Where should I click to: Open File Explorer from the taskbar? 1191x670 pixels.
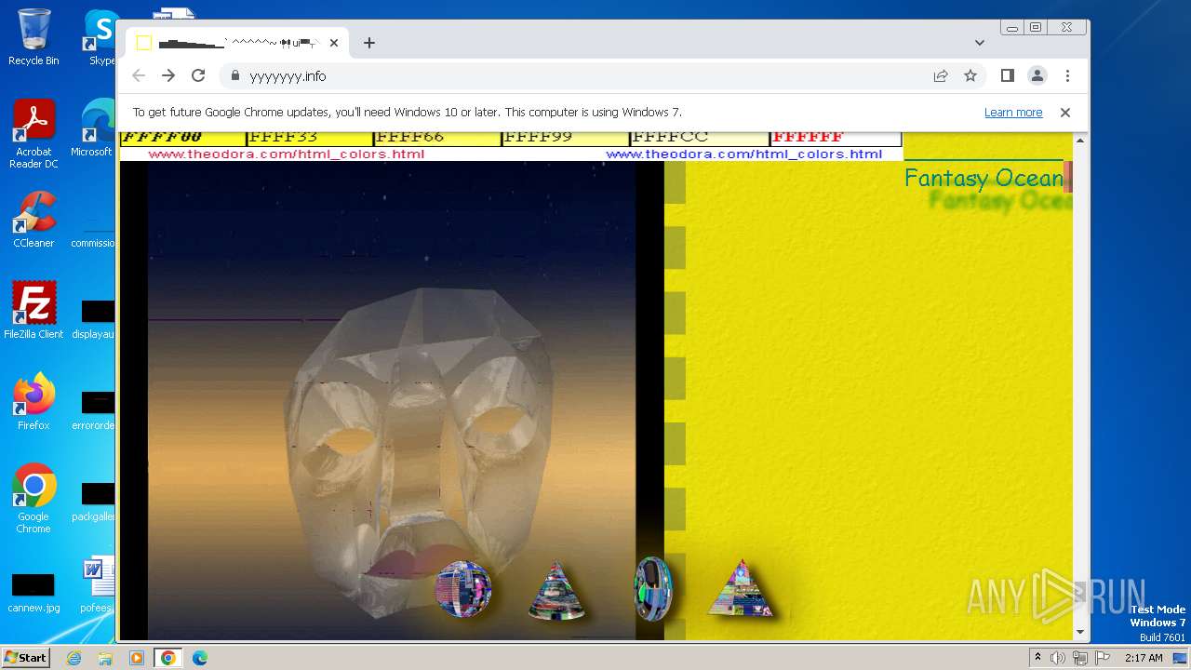[105, 658]
